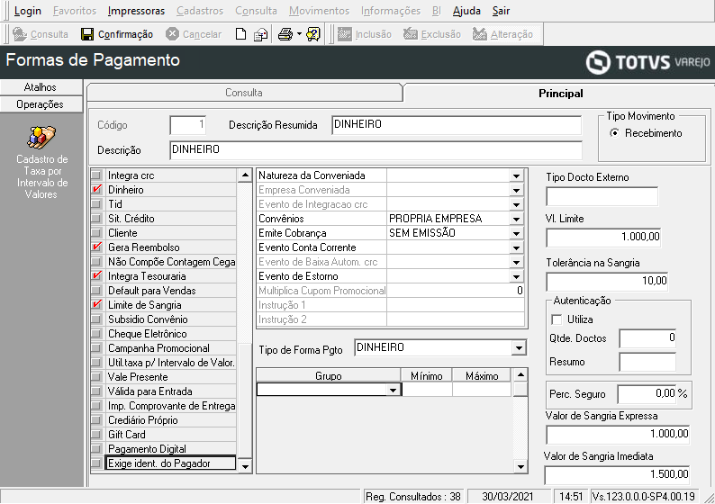Image resolution: width=715 pixels, height=504 pixels.
Task: Enable the Pagamento Digital checkbox
Action: click(x=96, y=449)
